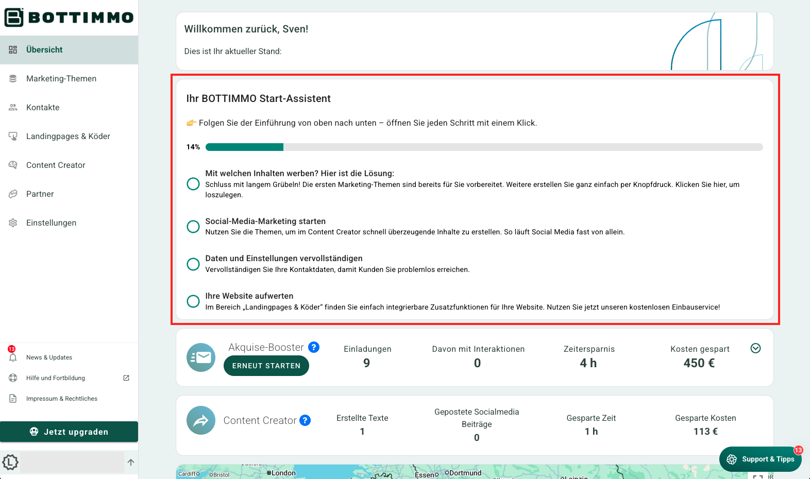Click the '1 h' Gesparte Zeit value
This screenshot has width=810, height=479.
(x=592, y=432)
